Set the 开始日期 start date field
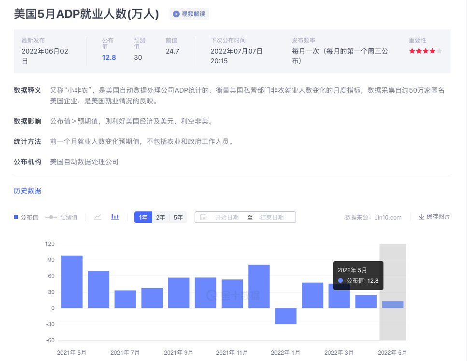Screen dimensions: 467x361 (x=227, y=218)
